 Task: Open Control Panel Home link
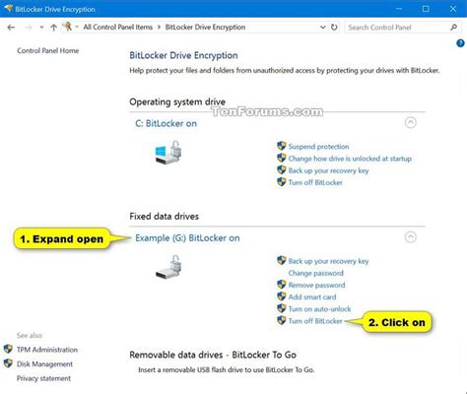(x=48, y=50)
